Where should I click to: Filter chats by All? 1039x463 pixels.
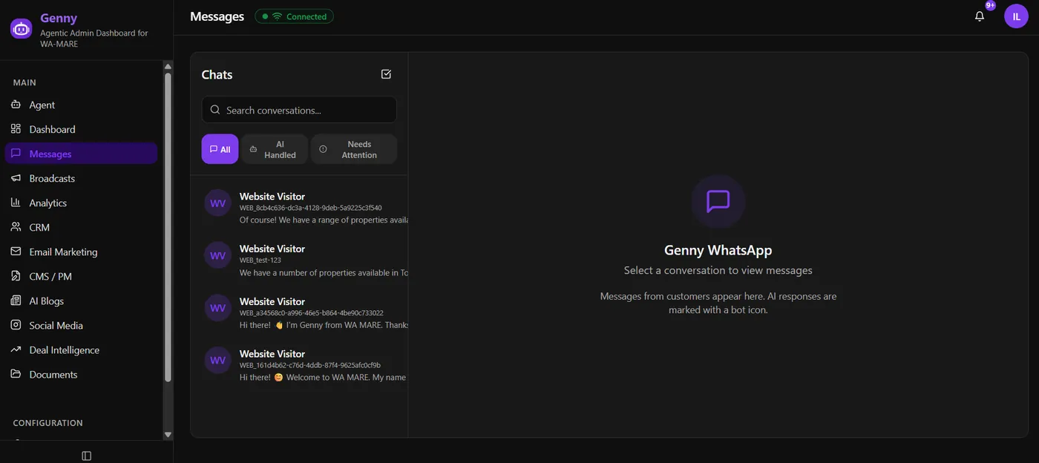[x=220, y=149]
